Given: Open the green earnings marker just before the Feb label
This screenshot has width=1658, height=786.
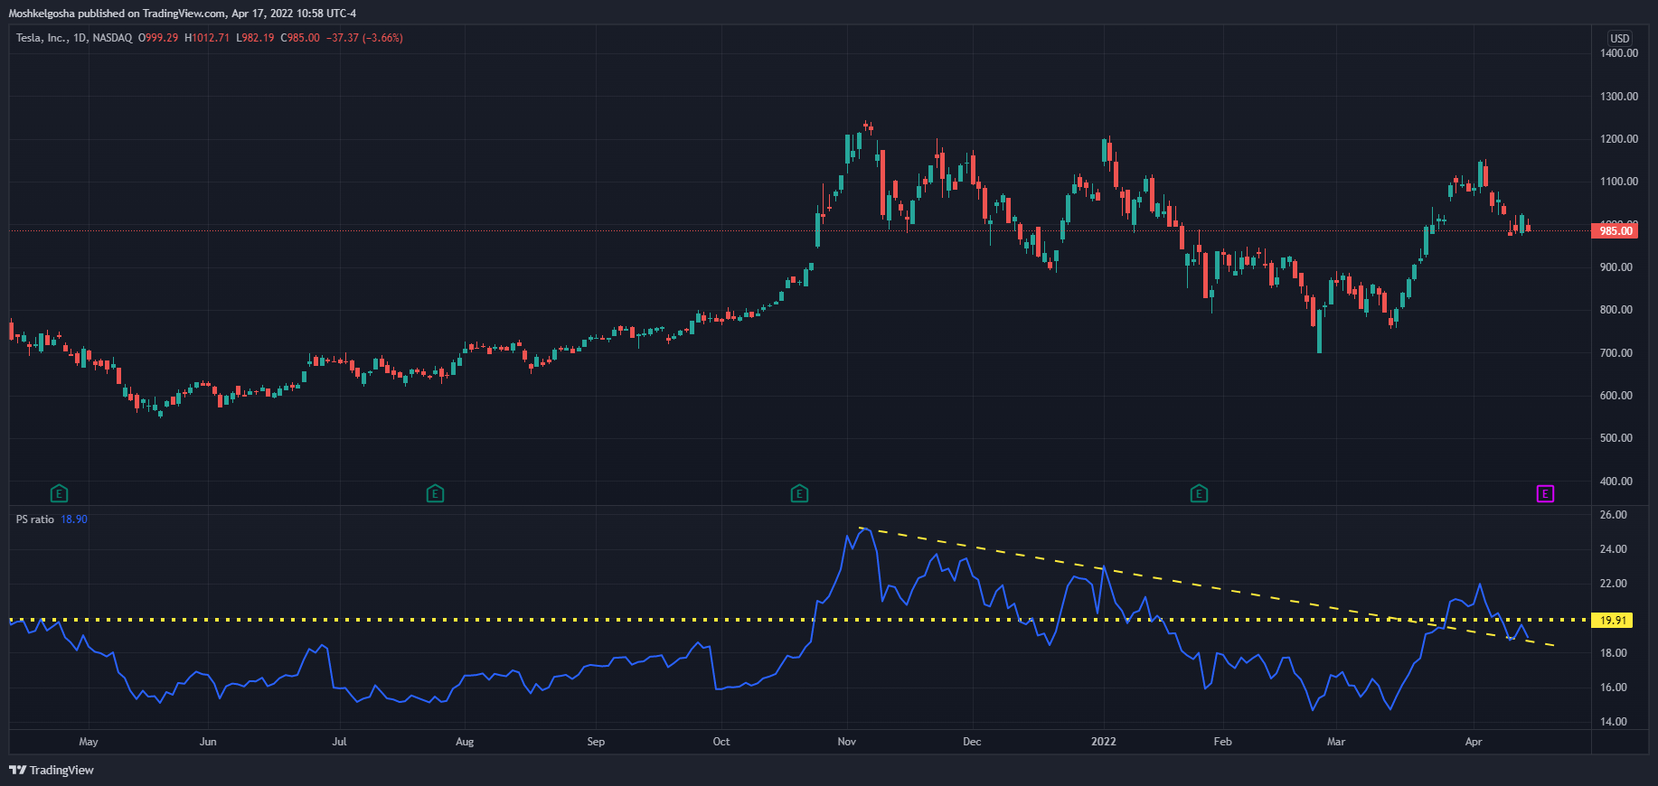Looking at the screenshot, I should click(x=1199, y=494).
